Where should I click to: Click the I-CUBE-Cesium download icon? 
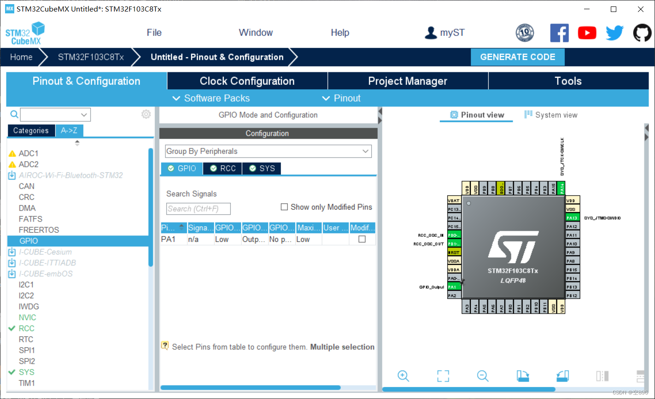click(x=12, y=252)
